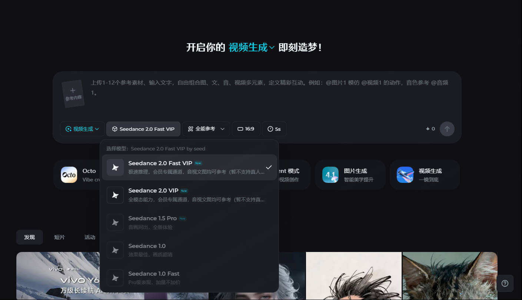The image size is (522, 300).
Task: Open the 图片生成 智能美学提升 card
Action: [350, 175]
